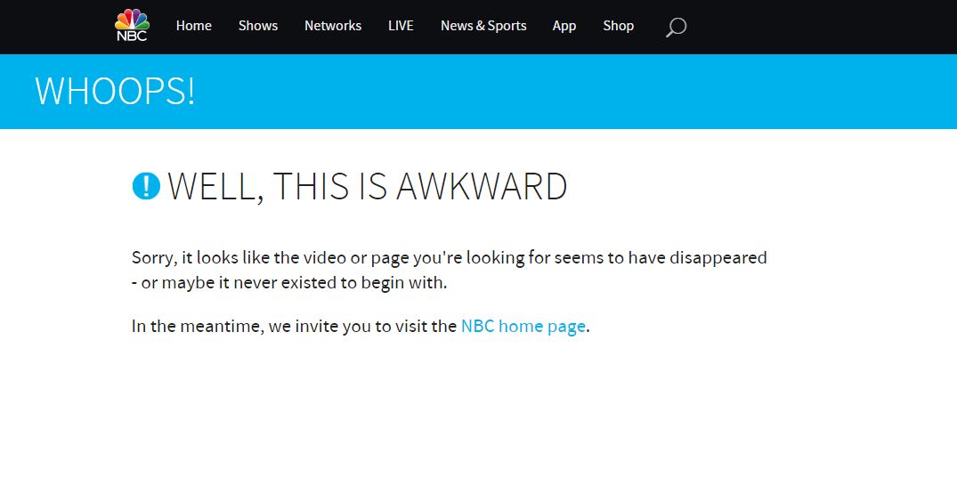Click the word 'AWKWARD' in the heading
Screen dimensions: 957x494
(481, 187)
